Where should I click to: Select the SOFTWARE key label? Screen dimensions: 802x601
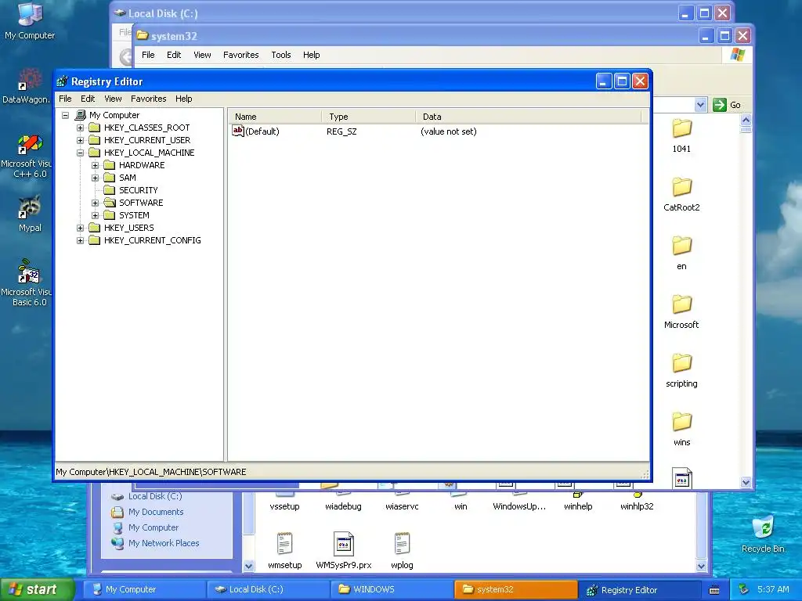tap(141, 203)
